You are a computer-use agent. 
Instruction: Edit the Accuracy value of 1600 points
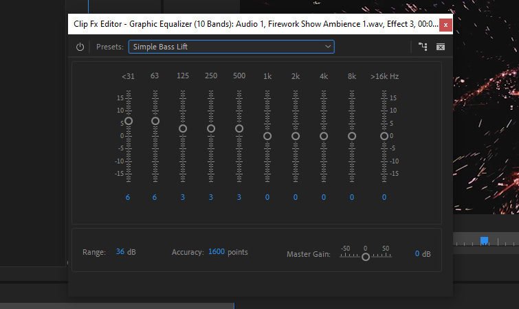(217, 252)
